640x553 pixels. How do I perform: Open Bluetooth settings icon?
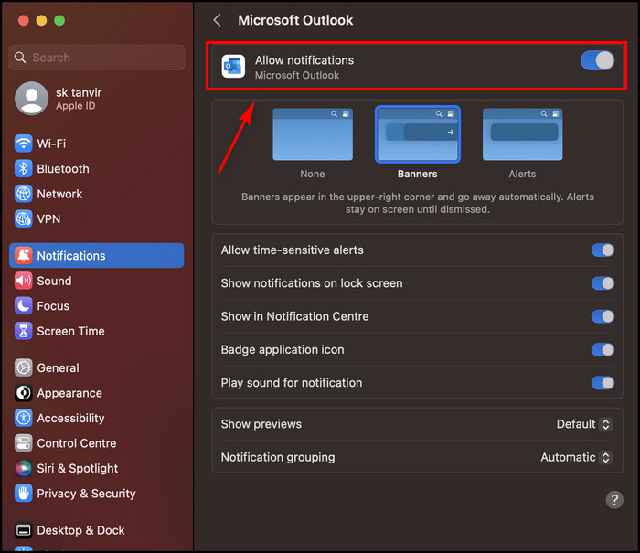click(23, 169)
